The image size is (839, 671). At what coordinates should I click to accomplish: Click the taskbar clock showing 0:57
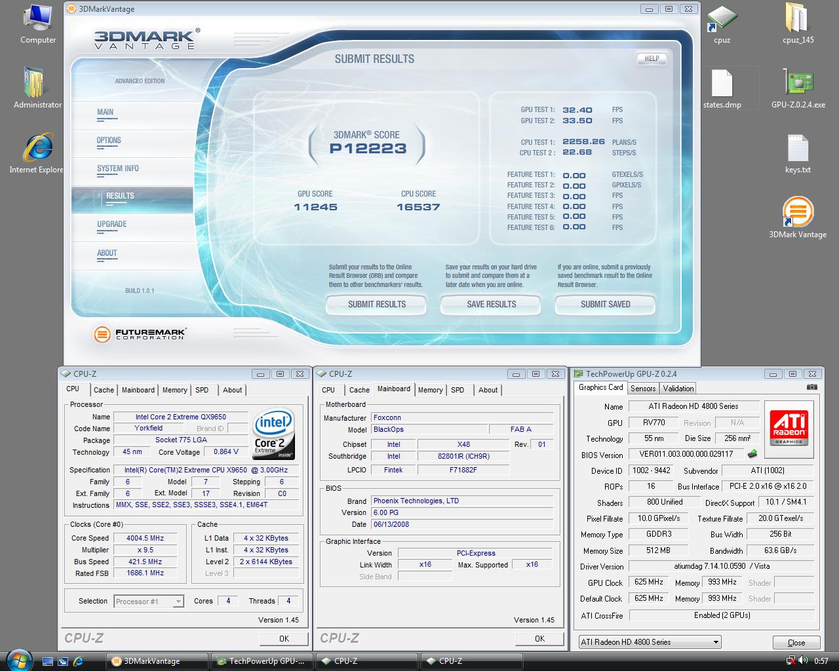pos(821,661)
